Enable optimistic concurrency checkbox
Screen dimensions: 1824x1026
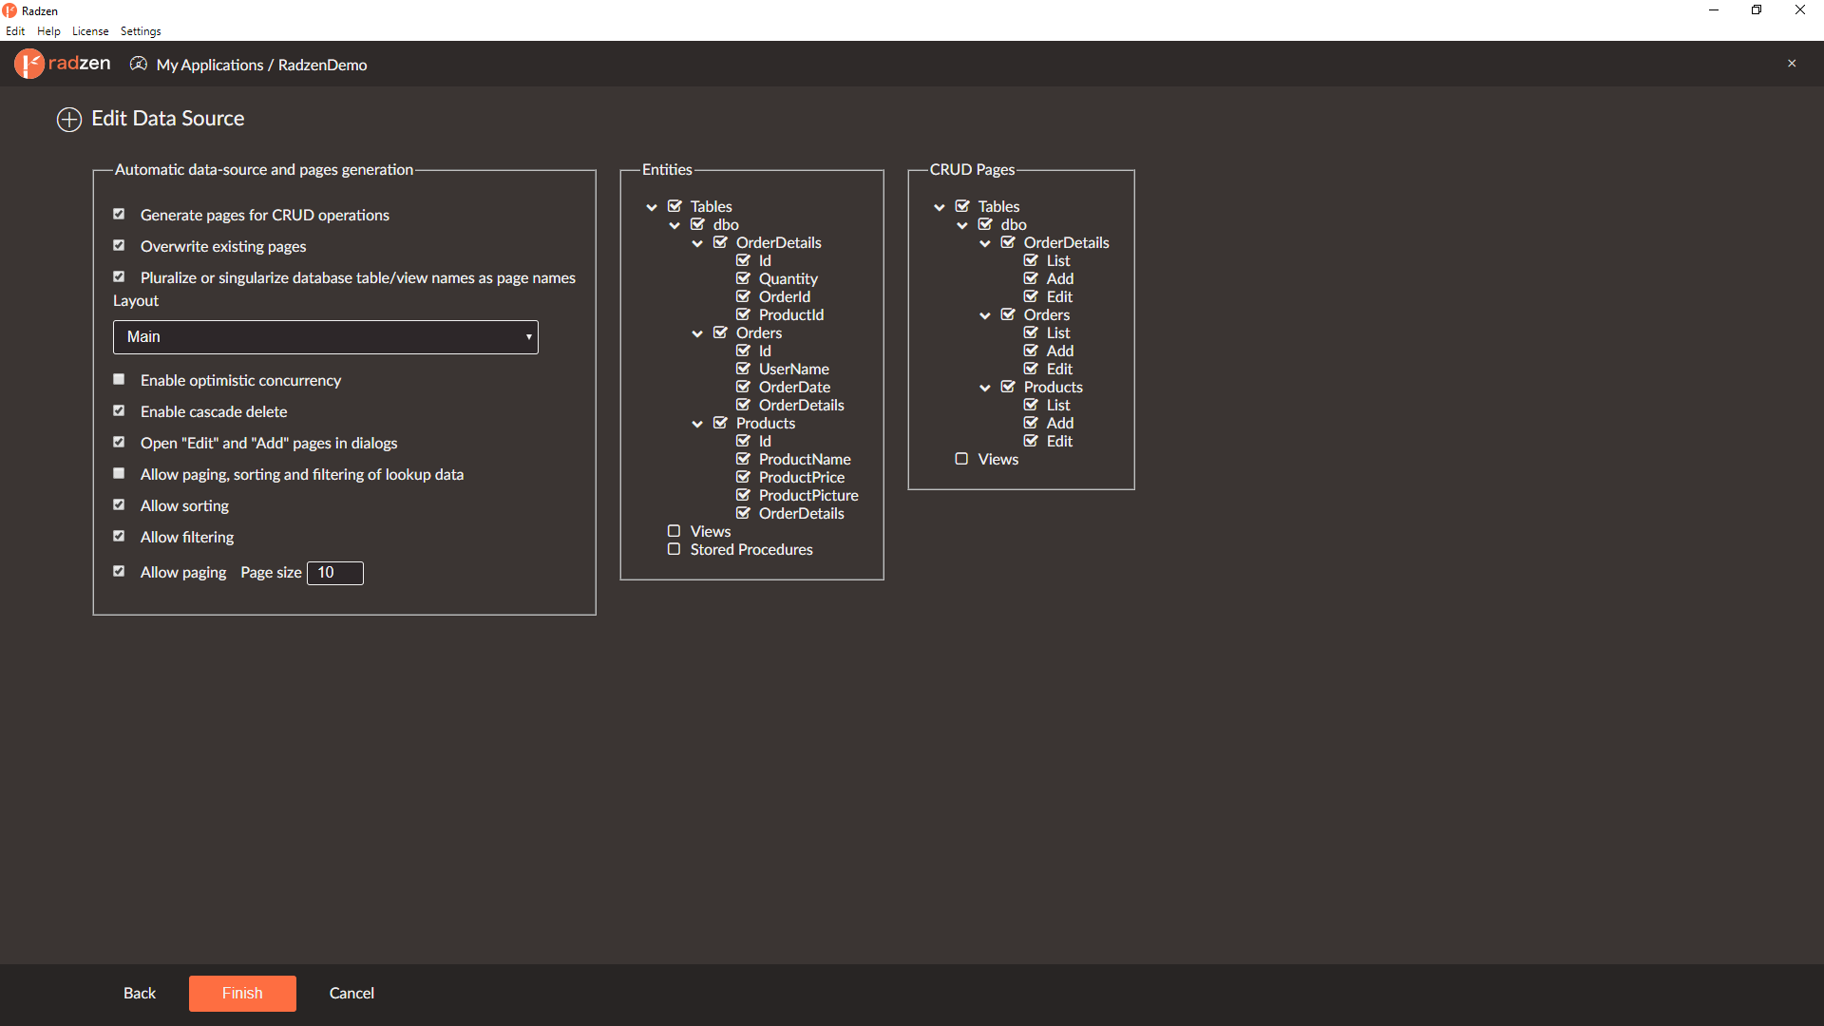[119, 379]
